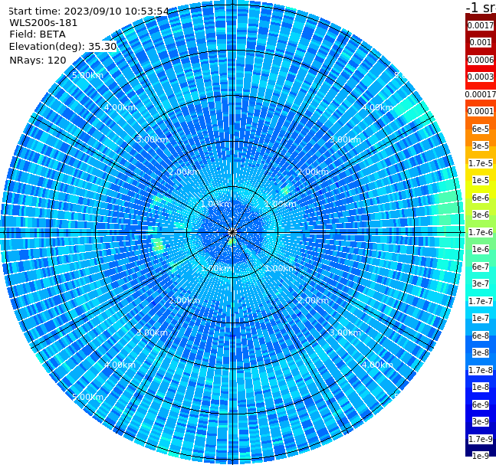Viewport: 496px width, 465px height.
Task: Click the sr-1 unit title above colorbar
Action: click(x=481, y=7)
